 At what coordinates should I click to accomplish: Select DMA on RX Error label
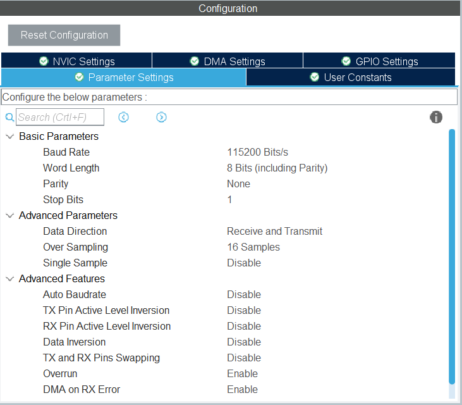tap(82, 389)
